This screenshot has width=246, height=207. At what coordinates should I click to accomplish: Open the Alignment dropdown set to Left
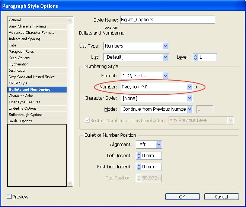coord(159,145)
